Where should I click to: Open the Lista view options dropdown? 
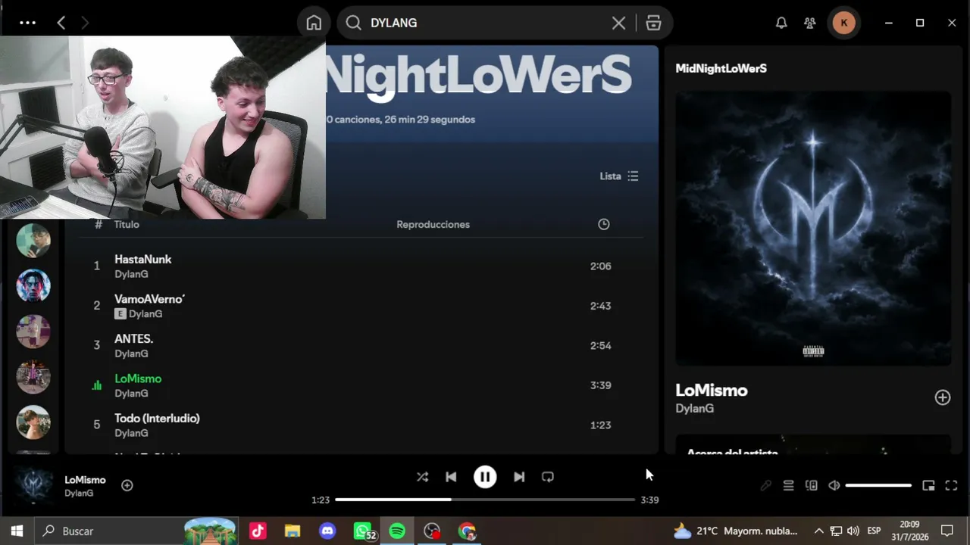(x=619, y=176)
